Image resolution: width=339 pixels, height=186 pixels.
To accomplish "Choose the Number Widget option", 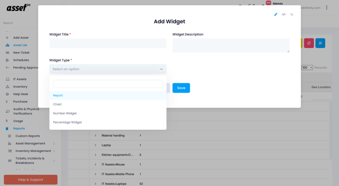I will [108, 113].
